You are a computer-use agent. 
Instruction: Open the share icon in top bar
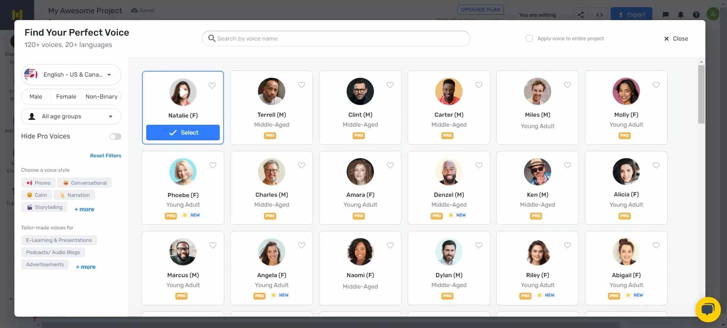(x=581, y=15)
